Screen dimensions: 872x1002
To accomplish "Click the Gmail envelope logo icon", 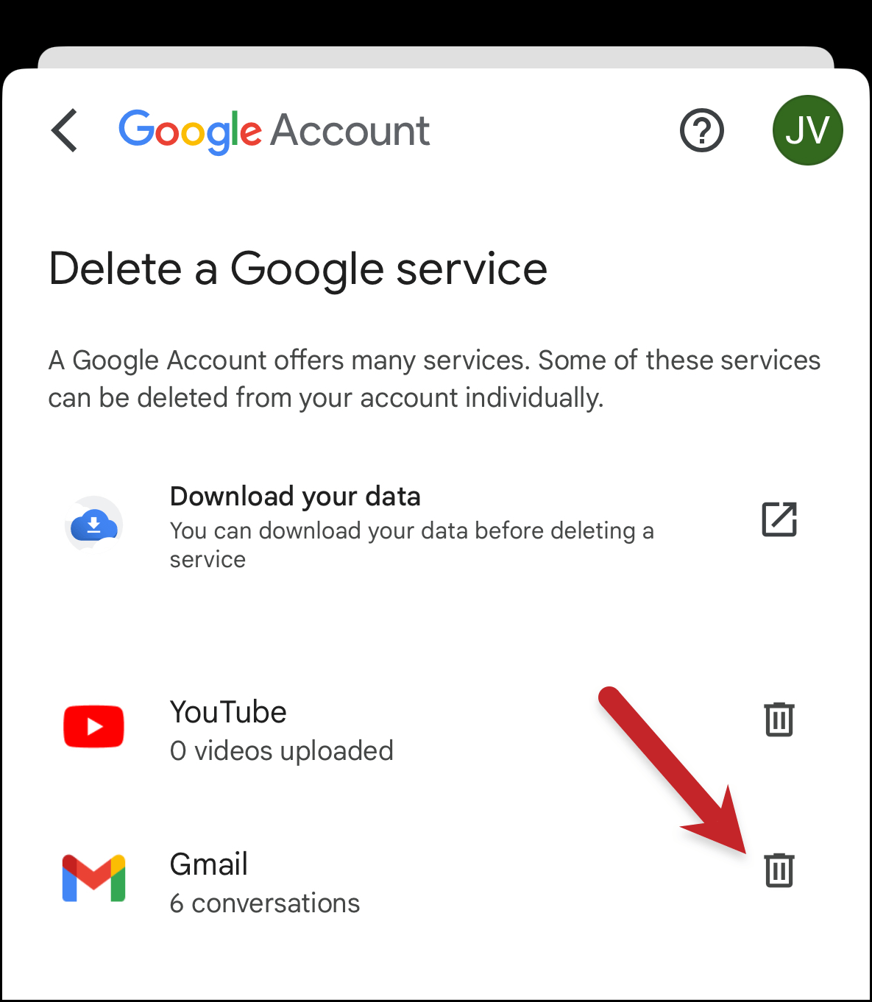I will [93, 878].
